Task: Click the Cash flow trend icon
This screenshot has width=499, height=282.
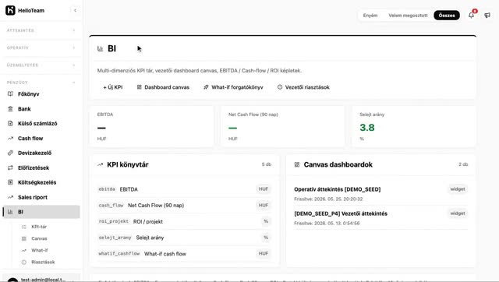Action: coord(10,139)
